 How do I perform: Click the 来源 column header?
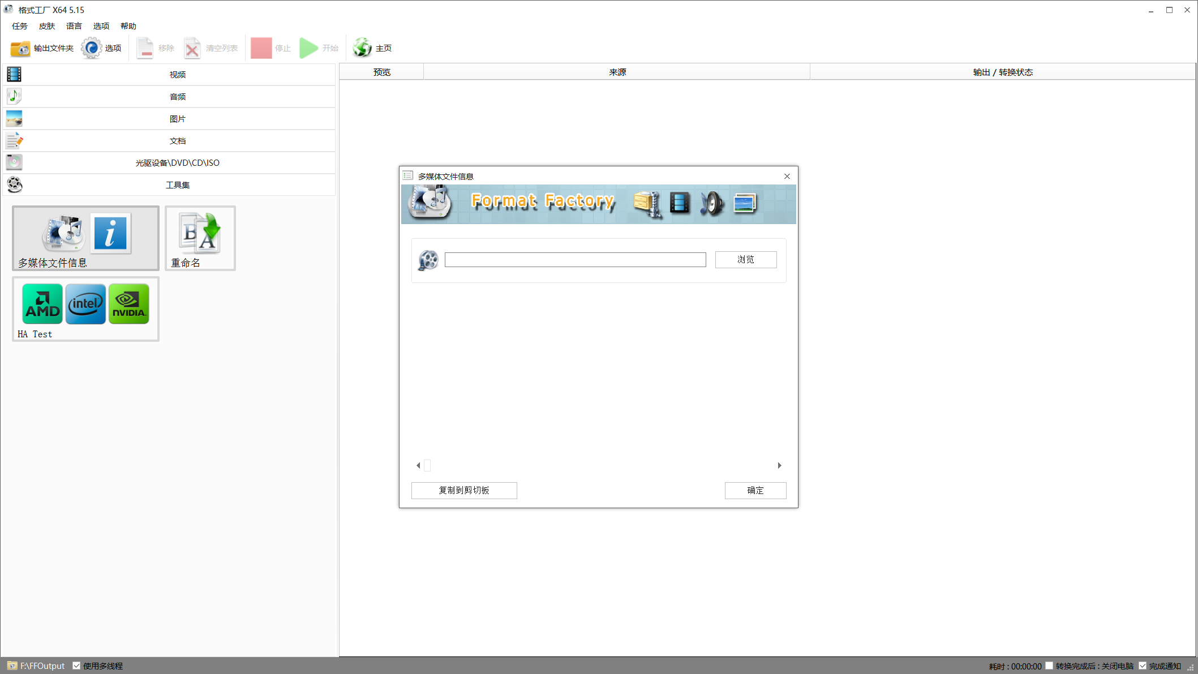617,72
